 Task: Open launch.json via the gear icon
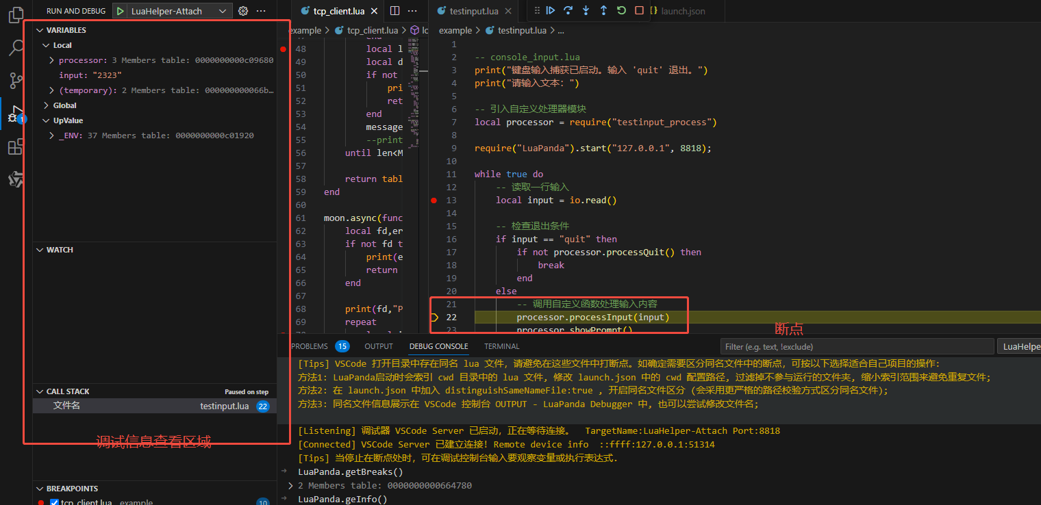243,11
